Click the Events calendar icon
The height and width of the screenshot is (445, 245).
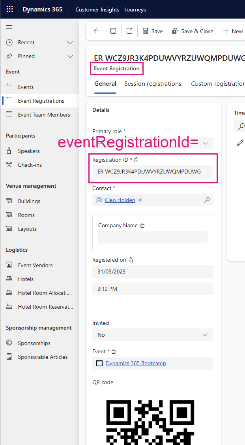[9, 87]
